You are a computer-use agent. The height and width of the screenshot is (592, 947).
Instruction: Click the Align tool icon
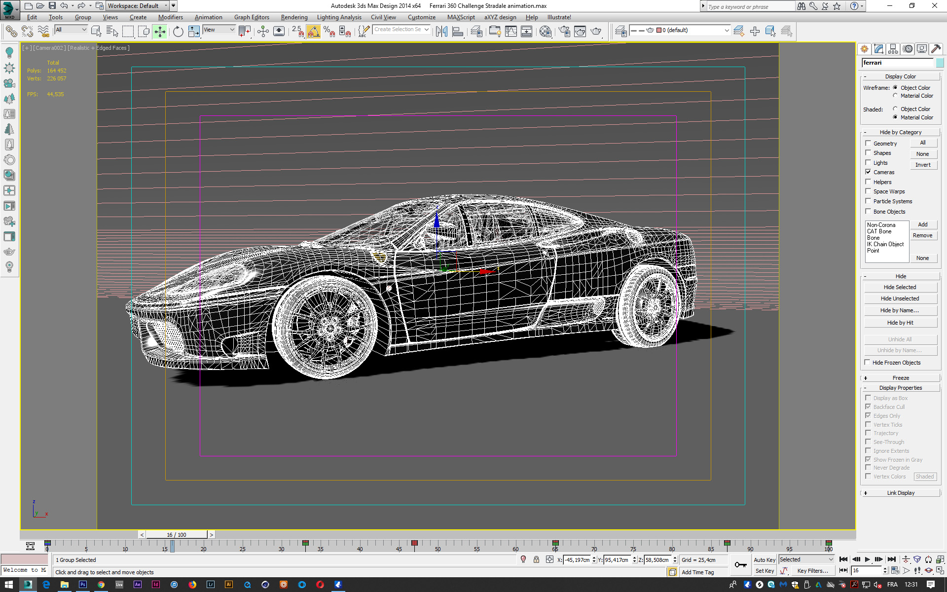tap(458, 32)
